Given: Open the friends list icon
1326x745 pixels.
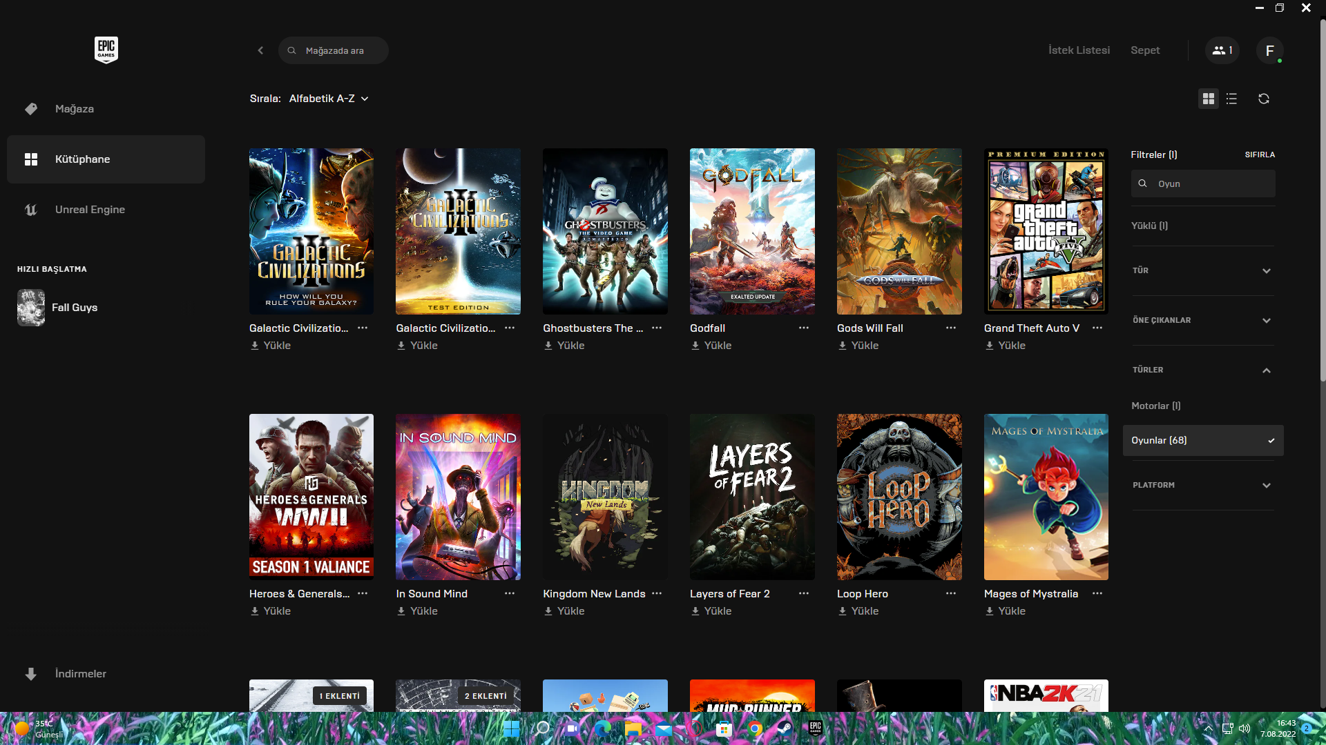Looking at the screenshot, I should 1222,50.
